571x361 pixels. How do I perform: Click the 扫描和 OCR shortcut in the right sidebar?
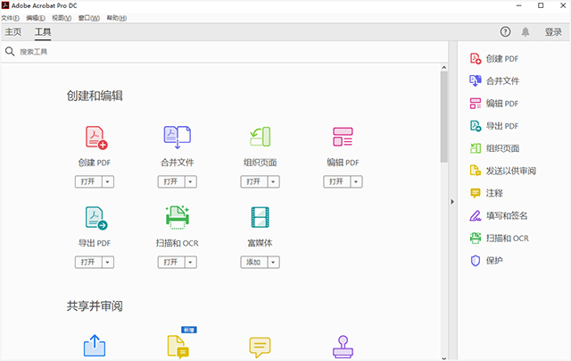500,239
